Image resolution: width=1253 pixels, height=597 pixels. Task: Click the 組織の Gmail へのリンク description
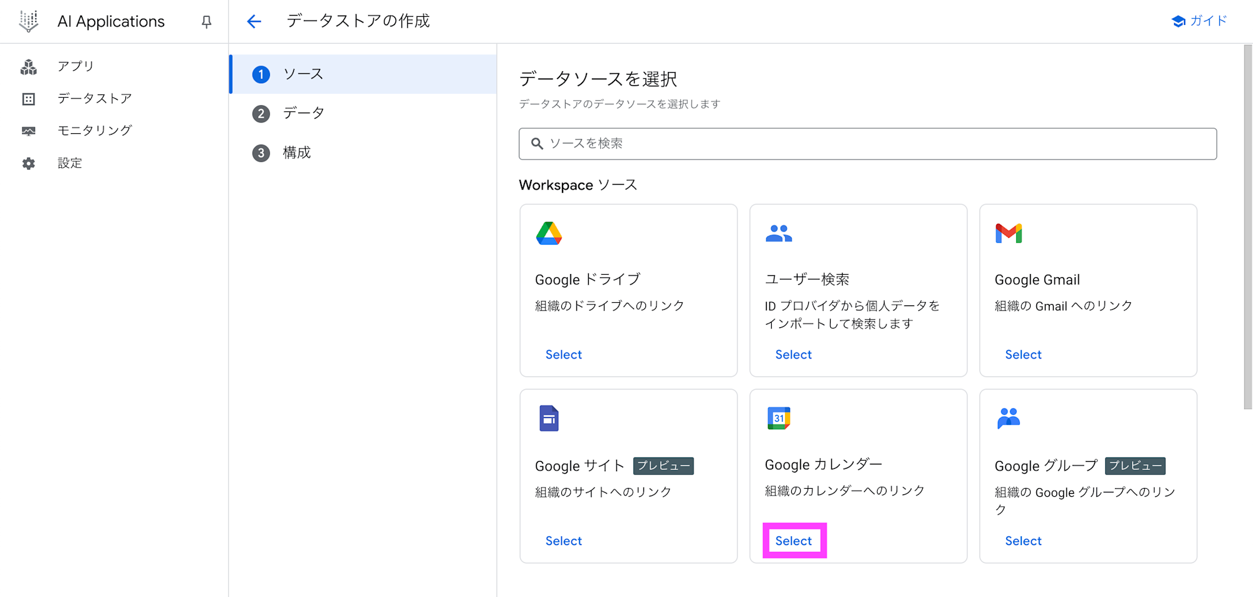coord(1063,306)
